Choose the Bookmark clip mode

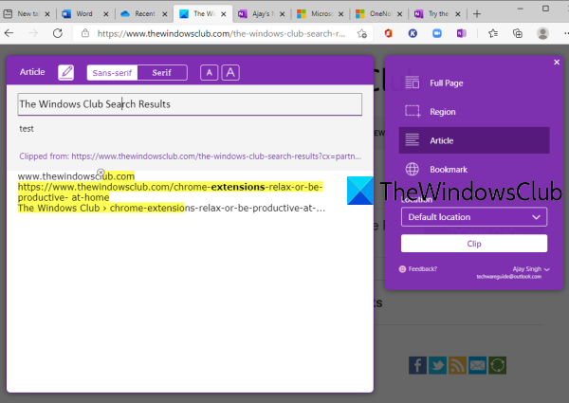474,170
